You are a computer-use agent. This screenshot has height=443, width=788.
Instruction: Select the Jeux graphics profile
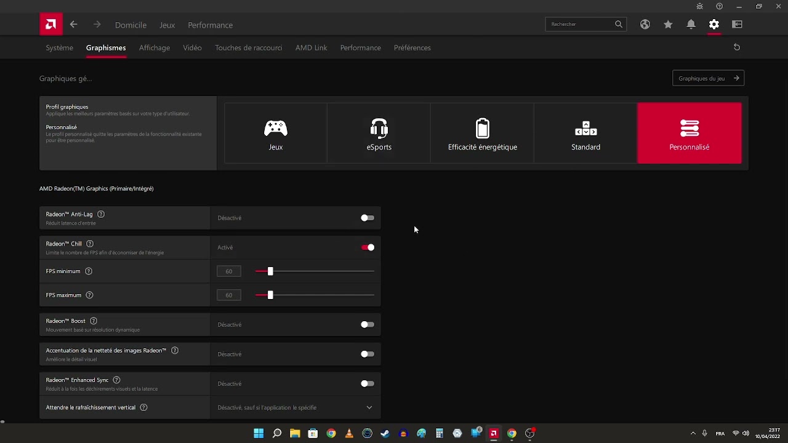click(276, 133)
